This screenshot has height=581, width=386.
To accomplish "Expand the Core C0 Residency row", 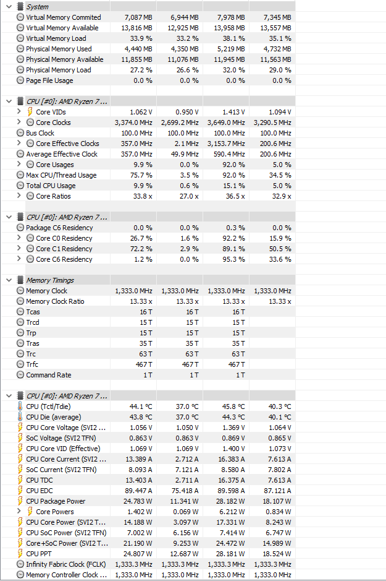I will [19, 238].
